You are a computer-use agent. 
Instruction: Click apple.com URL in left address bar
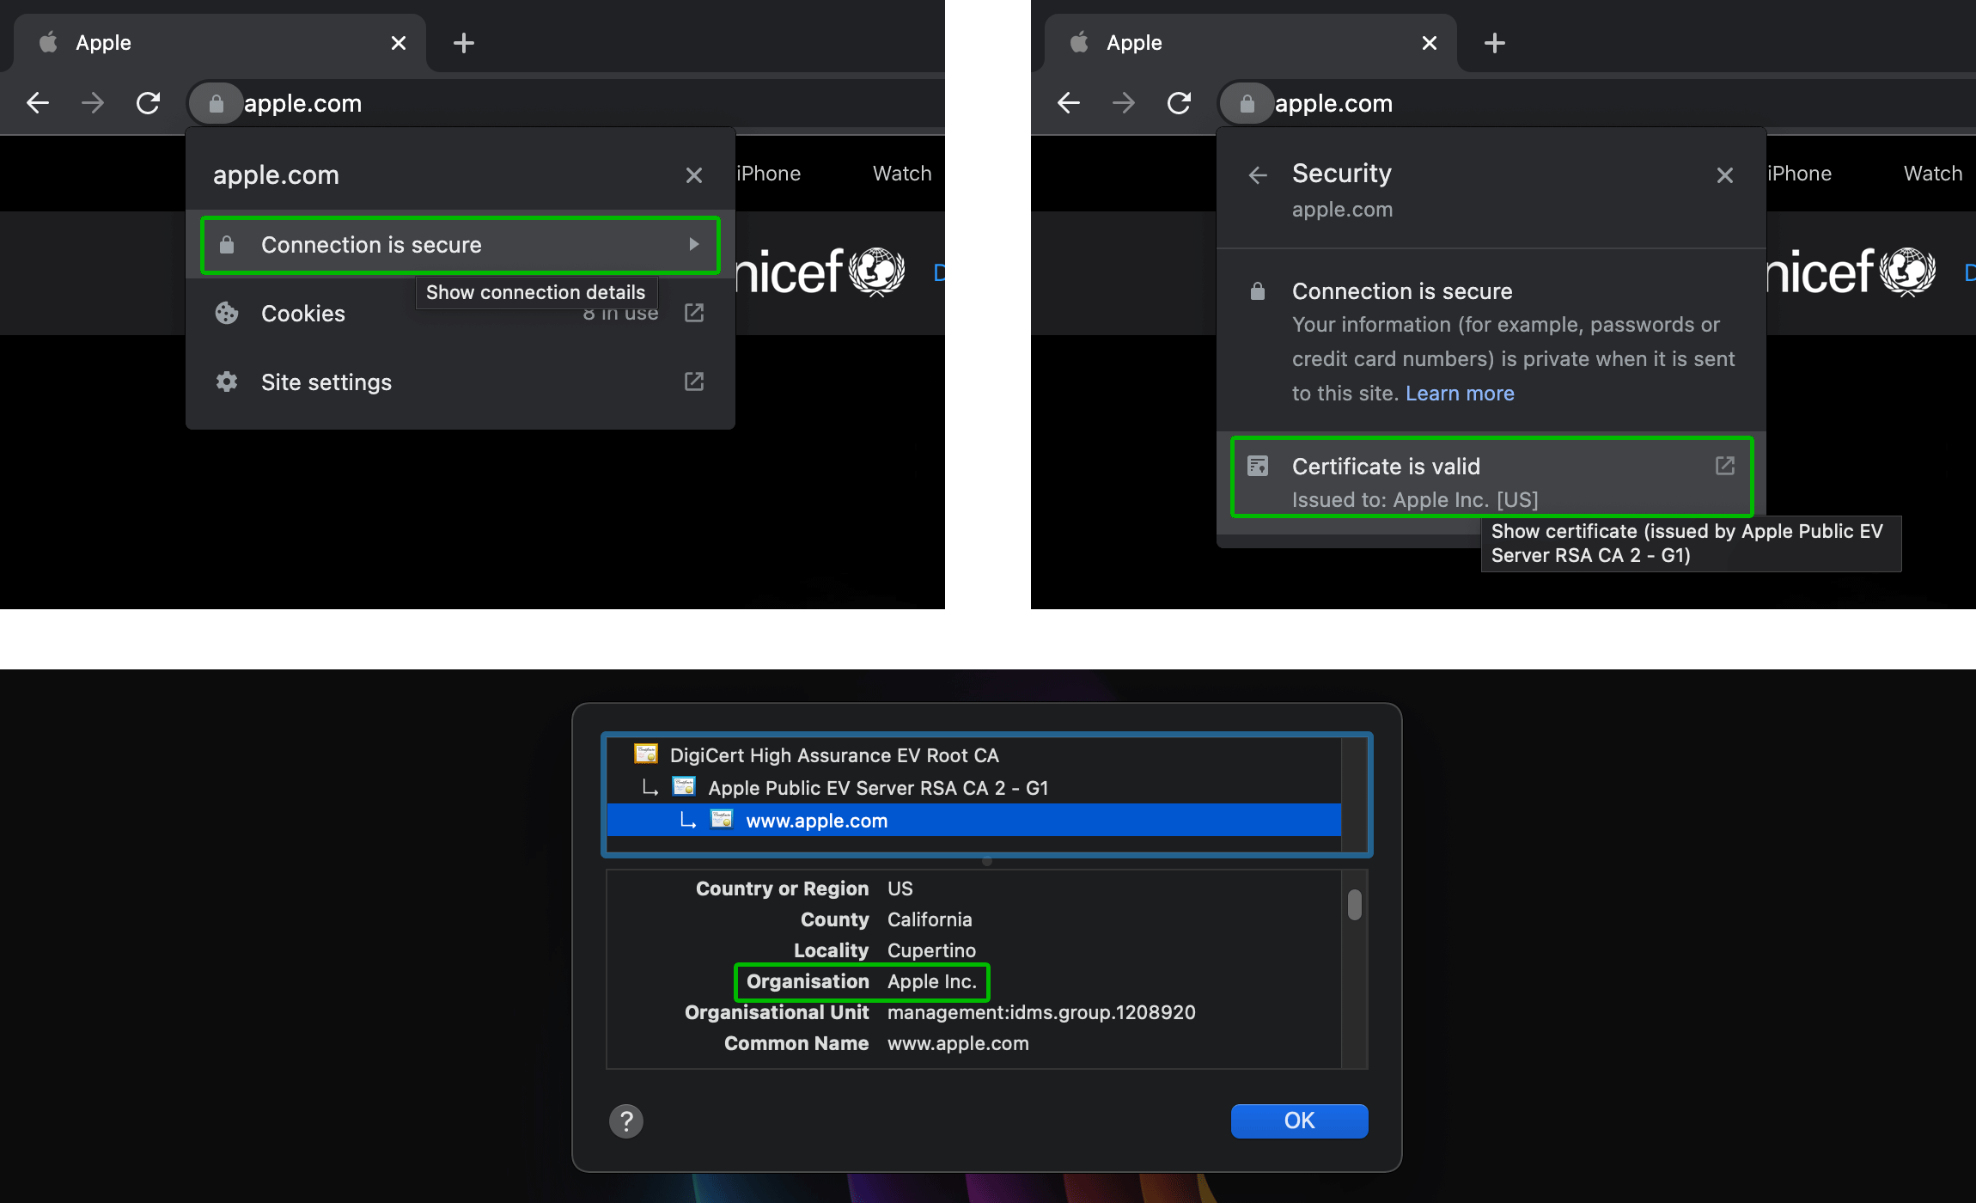302,103
